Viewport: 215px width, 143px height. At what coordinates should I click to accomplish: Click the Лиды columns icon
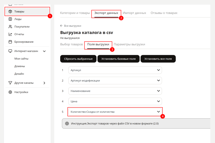(x=10, y=19)
